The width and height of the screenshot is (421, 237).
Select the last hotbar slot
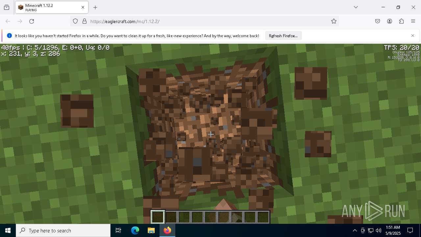point(263,217)
